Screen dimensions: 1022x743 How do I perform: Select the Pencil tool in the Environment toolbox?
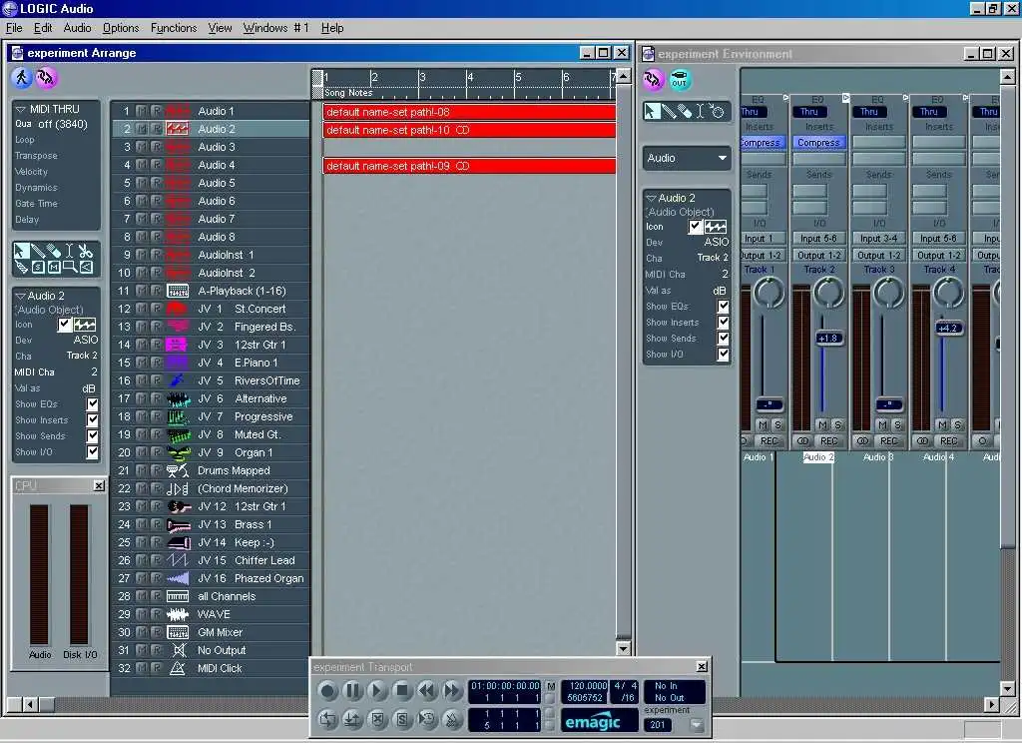click(668, 111)
